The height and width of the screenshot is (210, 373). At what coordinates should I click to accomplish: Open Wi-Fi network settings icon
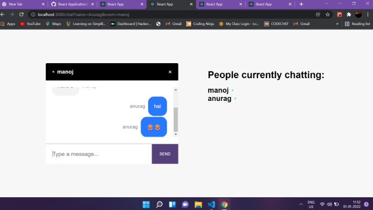(322, 204)
